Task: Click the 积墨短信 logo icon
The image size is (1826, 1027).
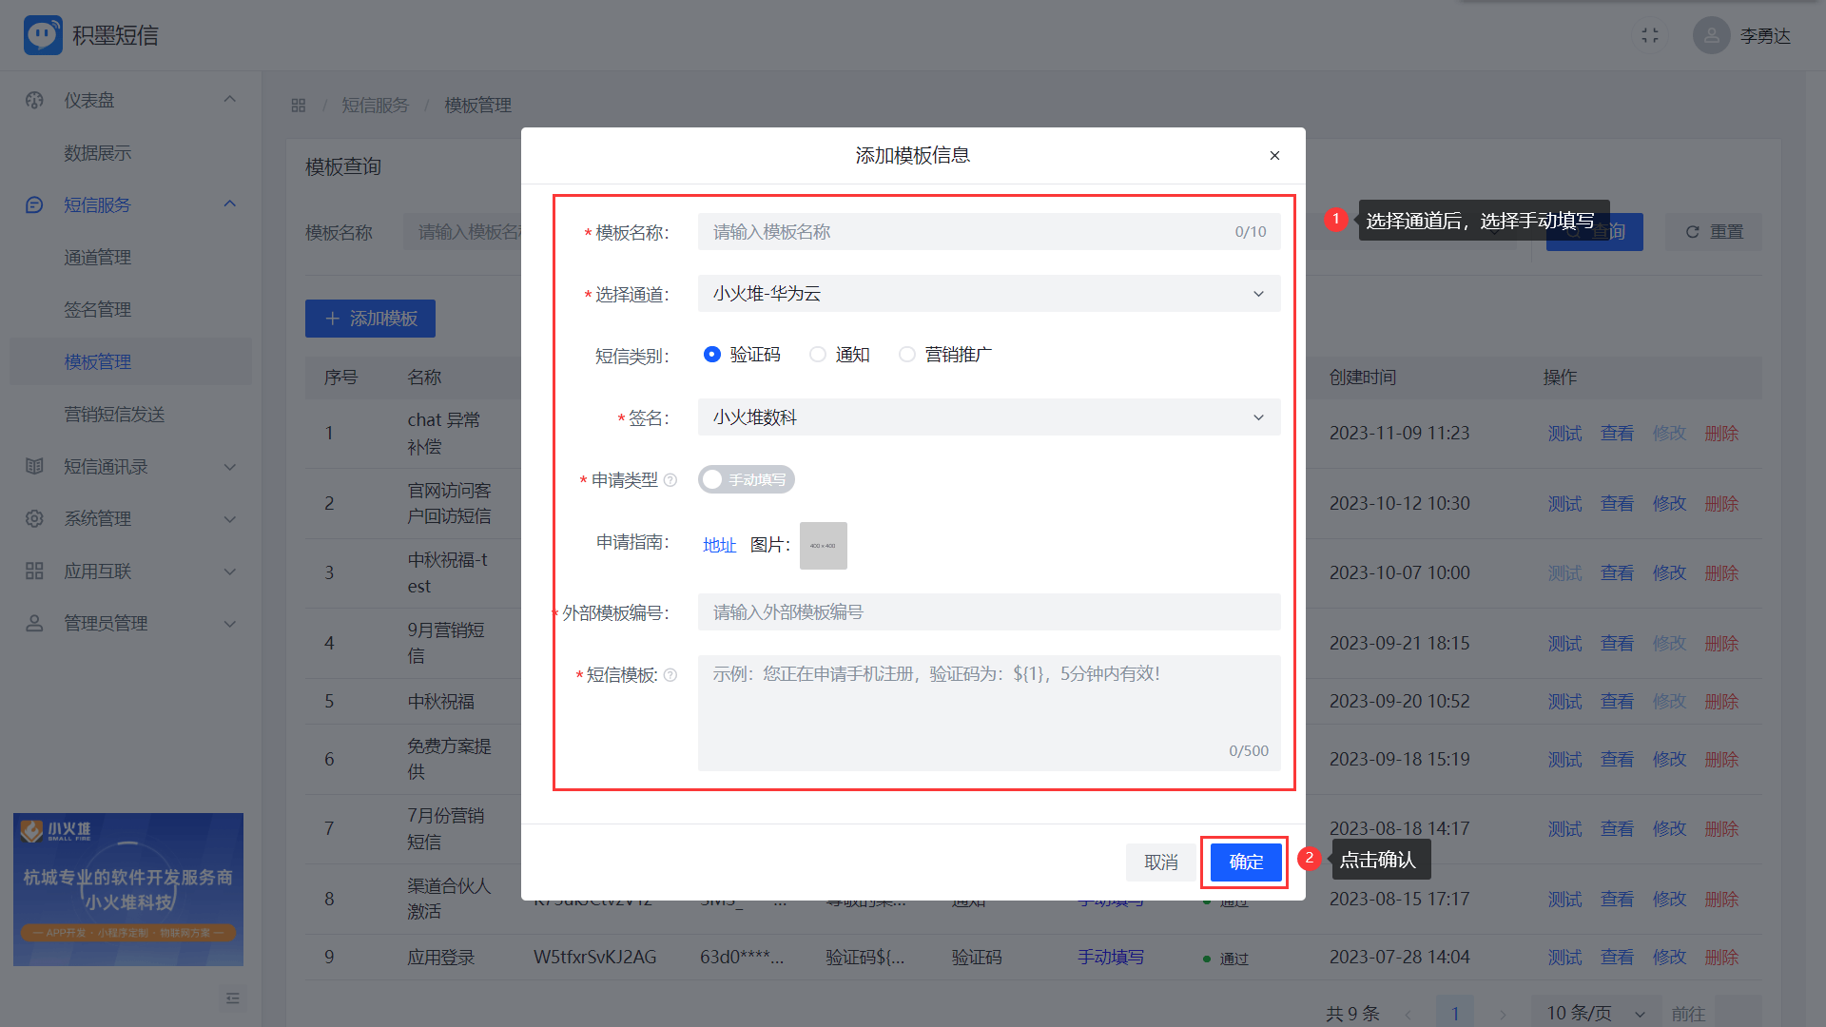Action: pos(43,35)
